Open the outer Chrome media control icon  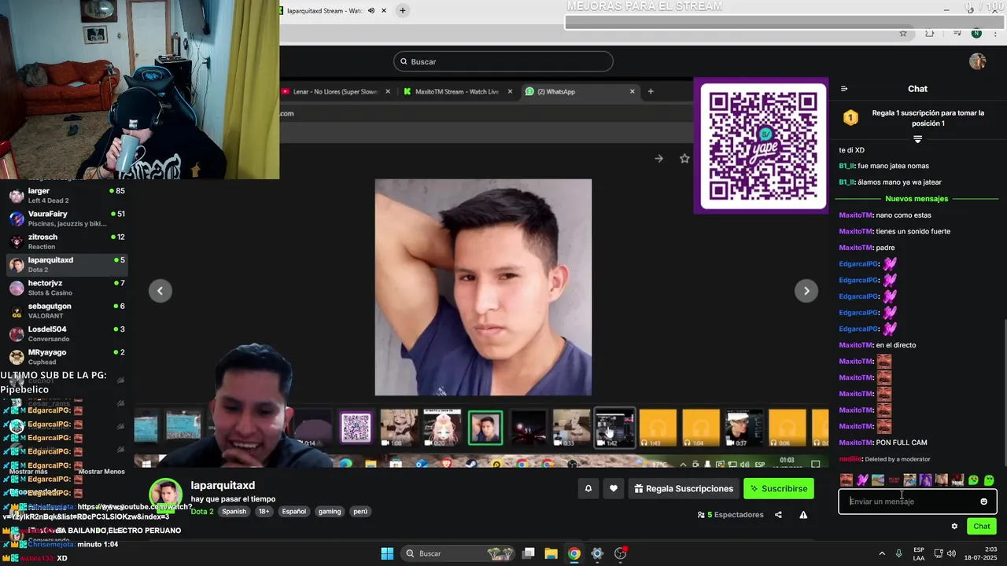click(957, 33)
